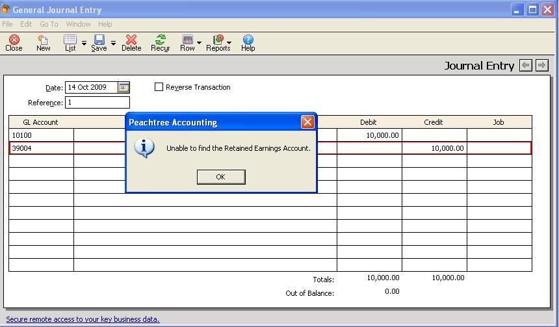The image size is (559, 327).
Task: Click the 10,000.00 debit cell
Action: tap(369, 135)
